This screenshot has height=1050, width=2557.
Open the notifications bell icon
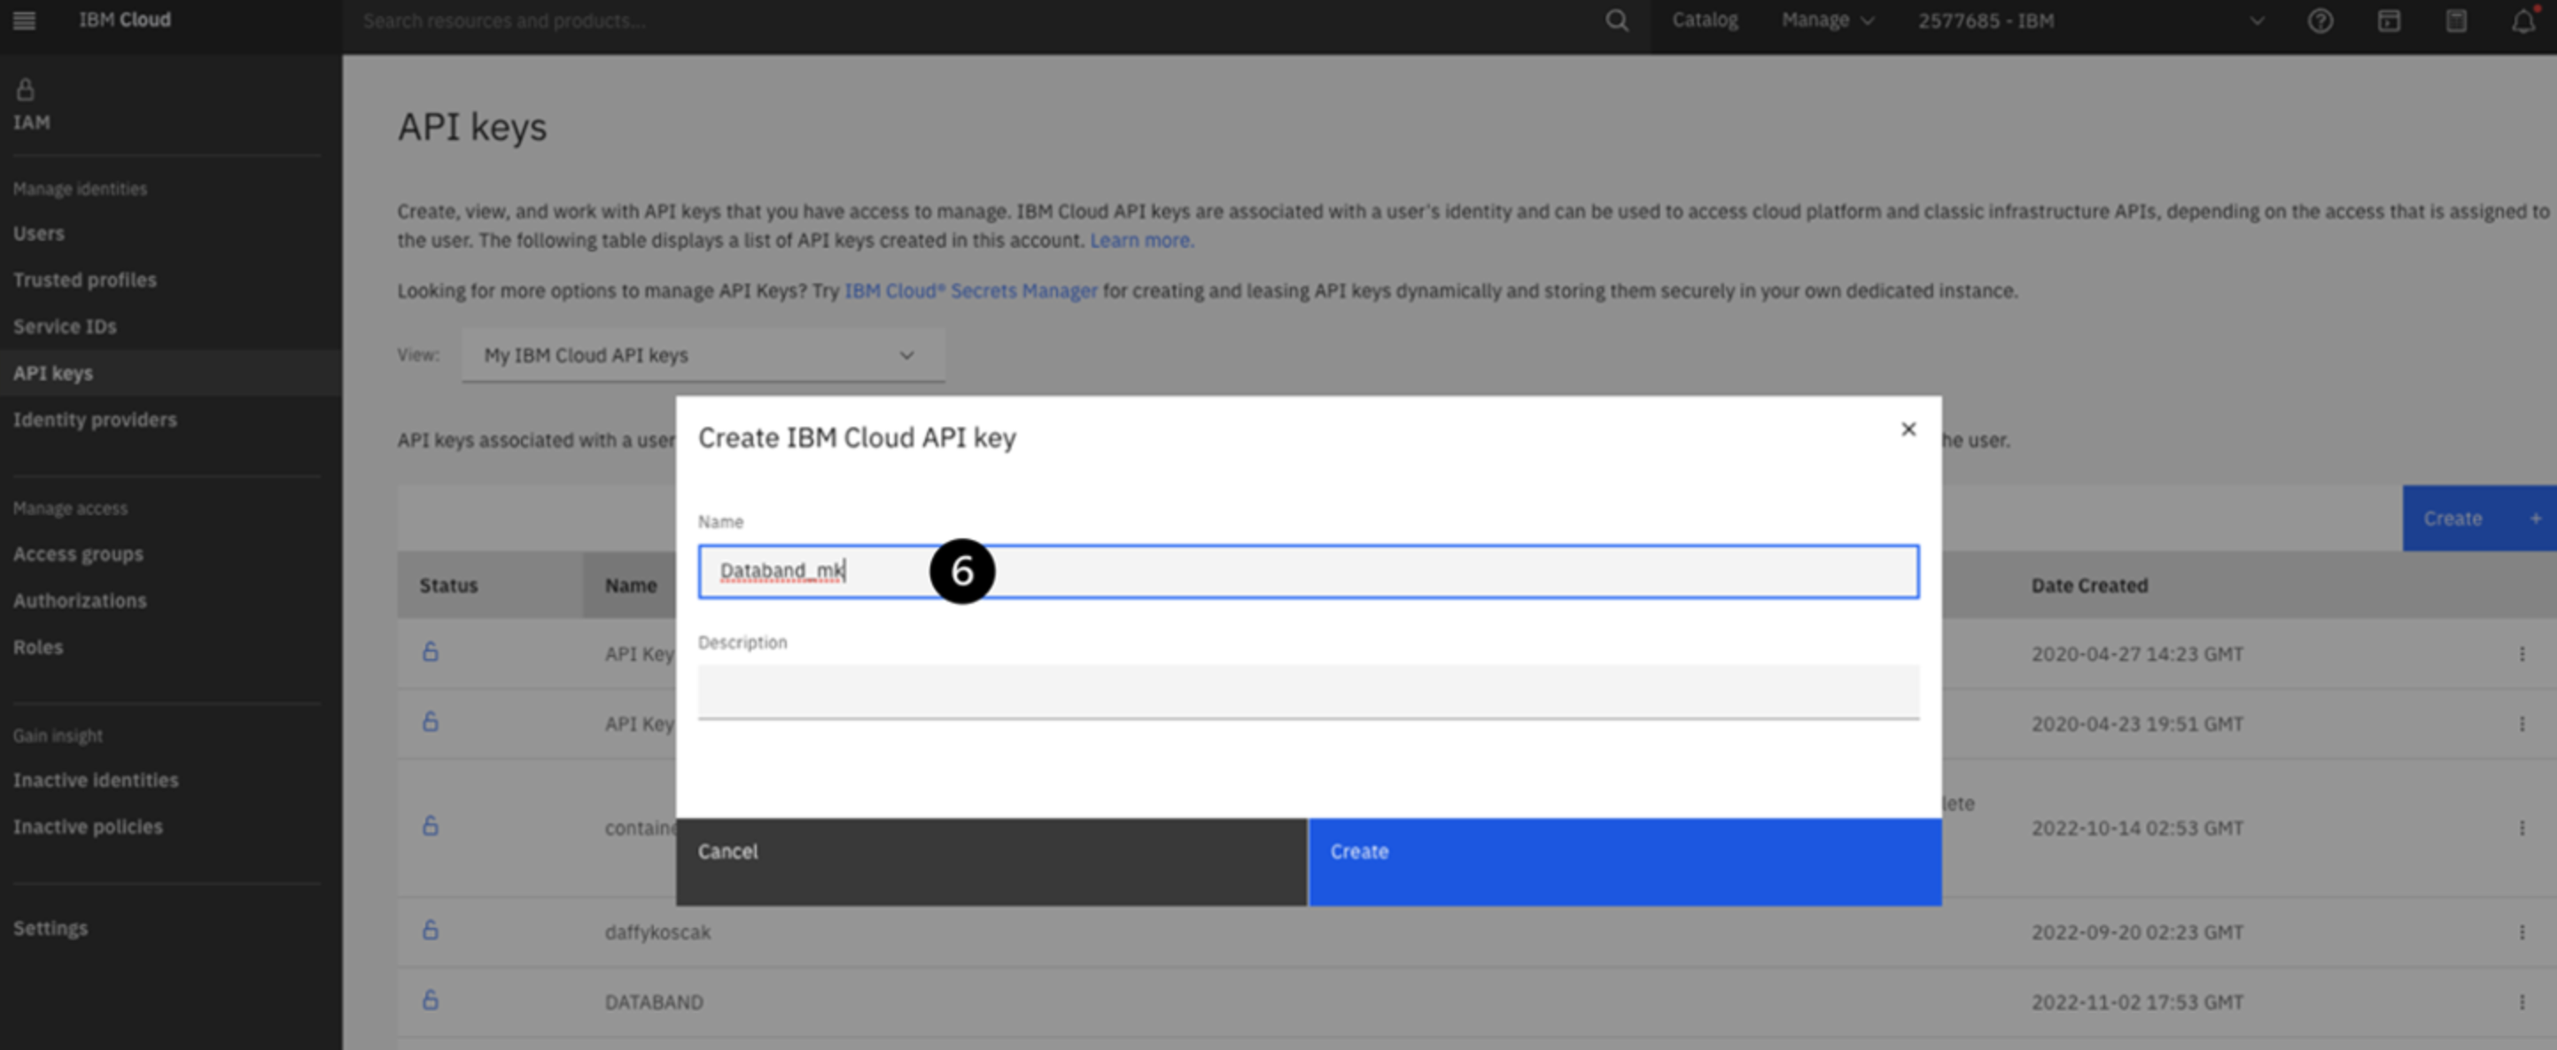pyautogui.click(x=2522, y=21)
